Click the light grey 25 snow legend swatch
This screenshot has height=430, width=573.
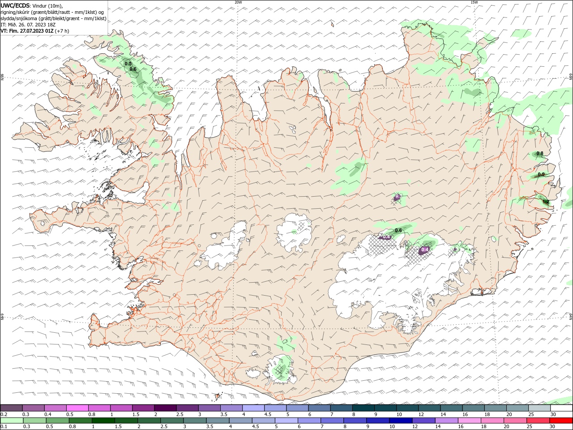click(x=539, y=408)
